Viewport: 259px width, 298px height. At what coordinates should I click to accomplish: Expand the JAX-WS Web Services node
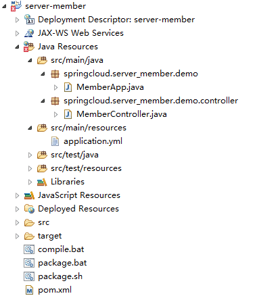[17, 33]
